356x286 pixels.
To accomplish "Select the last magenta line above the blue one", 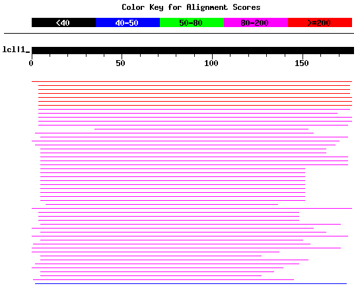I will click(x=164, y=279).
